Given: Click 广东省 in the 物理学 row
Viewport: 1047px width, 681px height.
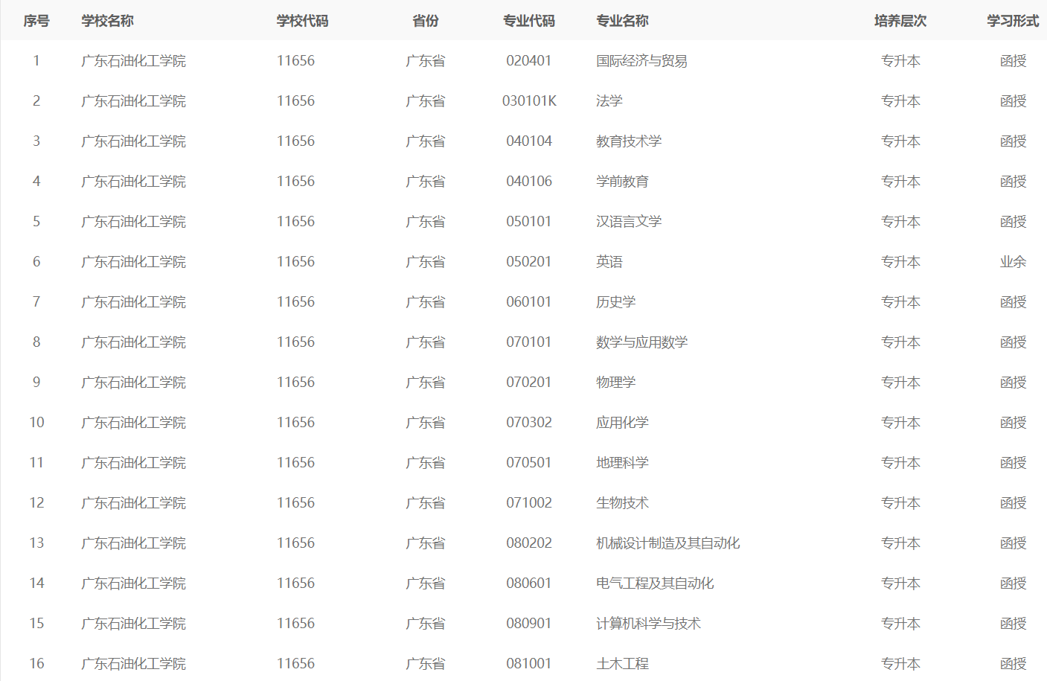Looking at the screenshot, I should [426, 383].
